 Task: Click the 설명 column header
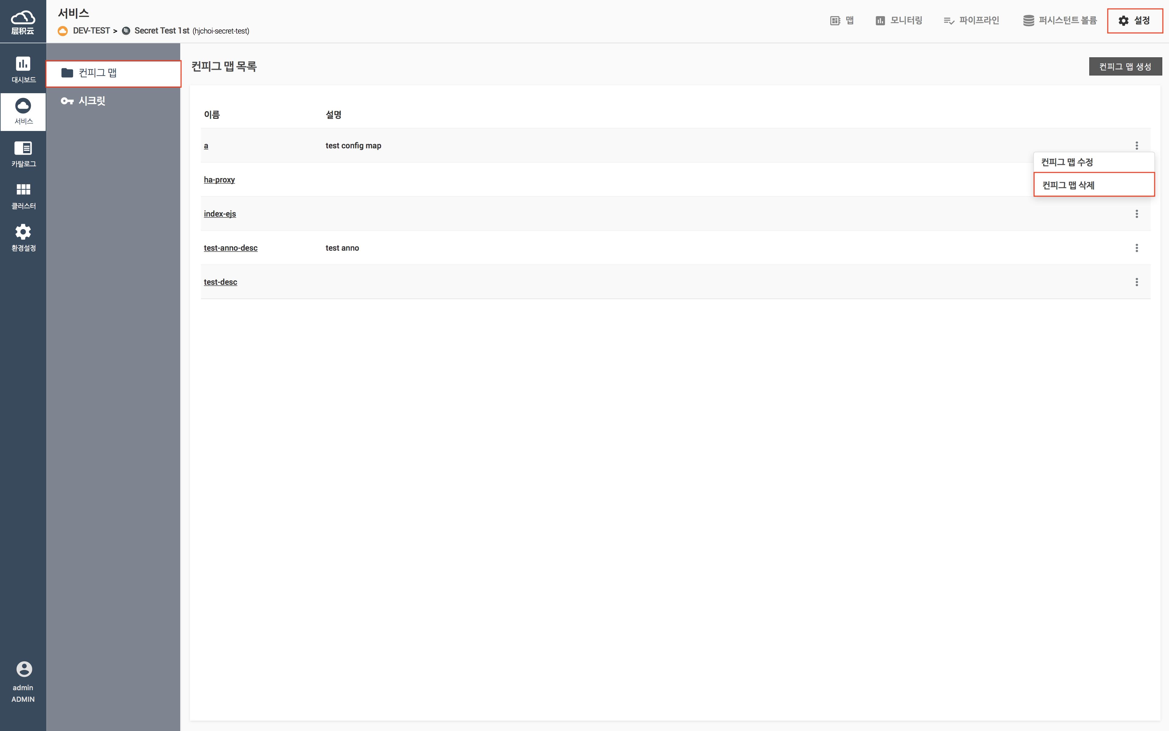tap(333, 115)
